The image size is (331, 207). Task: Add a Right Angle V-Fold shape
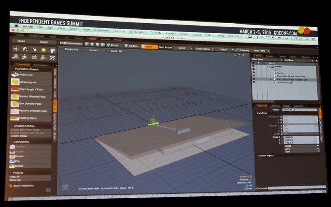point(31,89)
